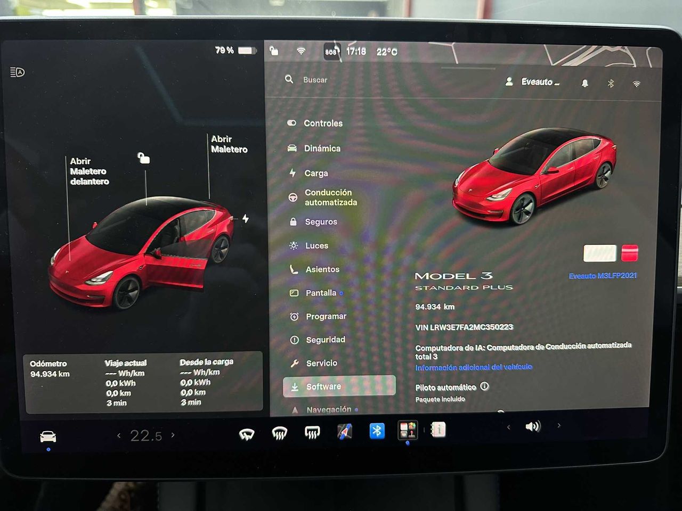
Task: Open the Toybox app icon
Action: [x=408, y=430]
